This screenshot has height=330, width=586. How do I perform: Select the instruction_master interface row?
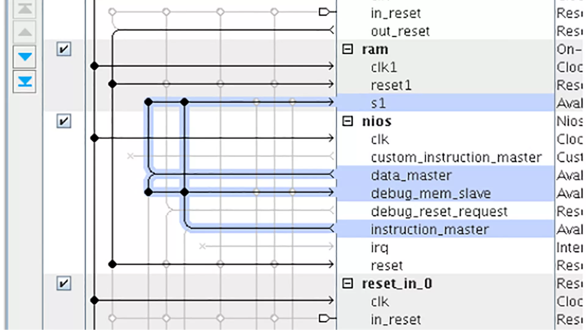(446, 229)
